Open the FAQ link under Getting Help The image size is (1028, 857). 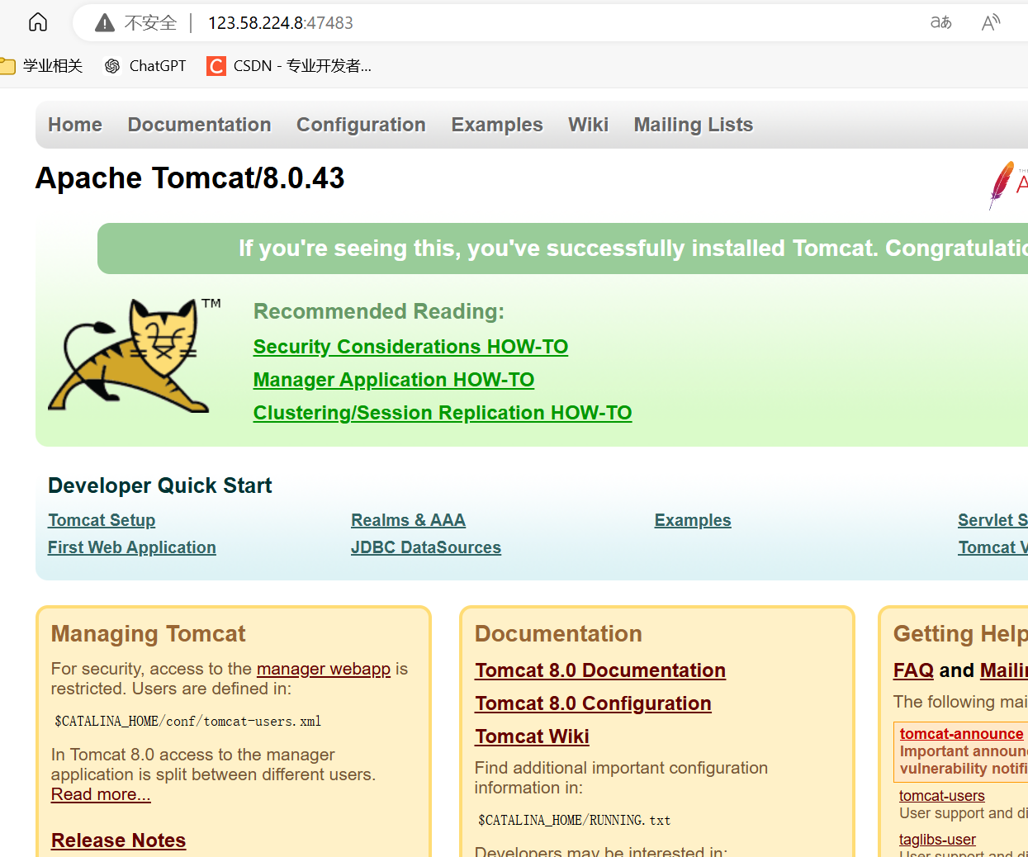pos(913,670)
